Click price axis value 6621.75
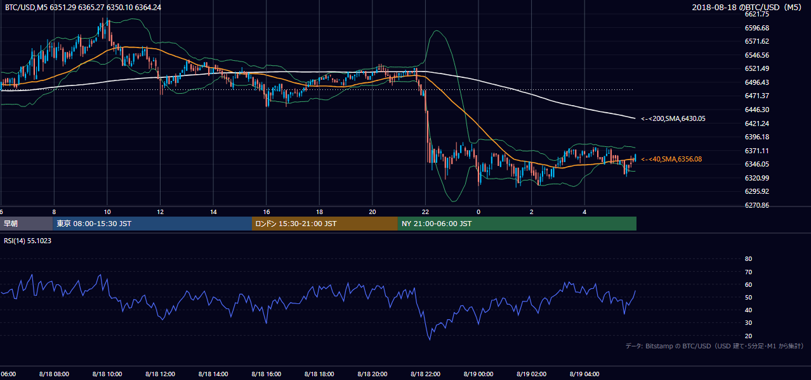Image resolution: width=811 pixels, height=380 pixels. [x=758, y=14]
